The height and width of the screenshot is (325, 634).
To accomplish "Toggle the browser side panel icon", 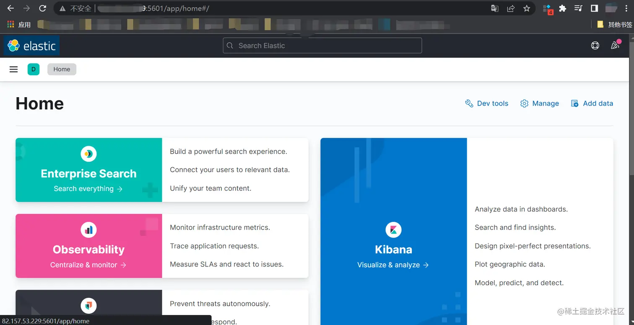I will pyautogui.click(x=594, y=8).
